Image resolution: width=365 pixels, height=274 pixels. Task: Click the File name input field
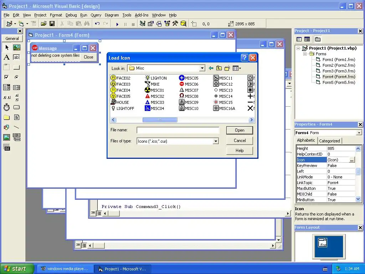tap(178, 130)
